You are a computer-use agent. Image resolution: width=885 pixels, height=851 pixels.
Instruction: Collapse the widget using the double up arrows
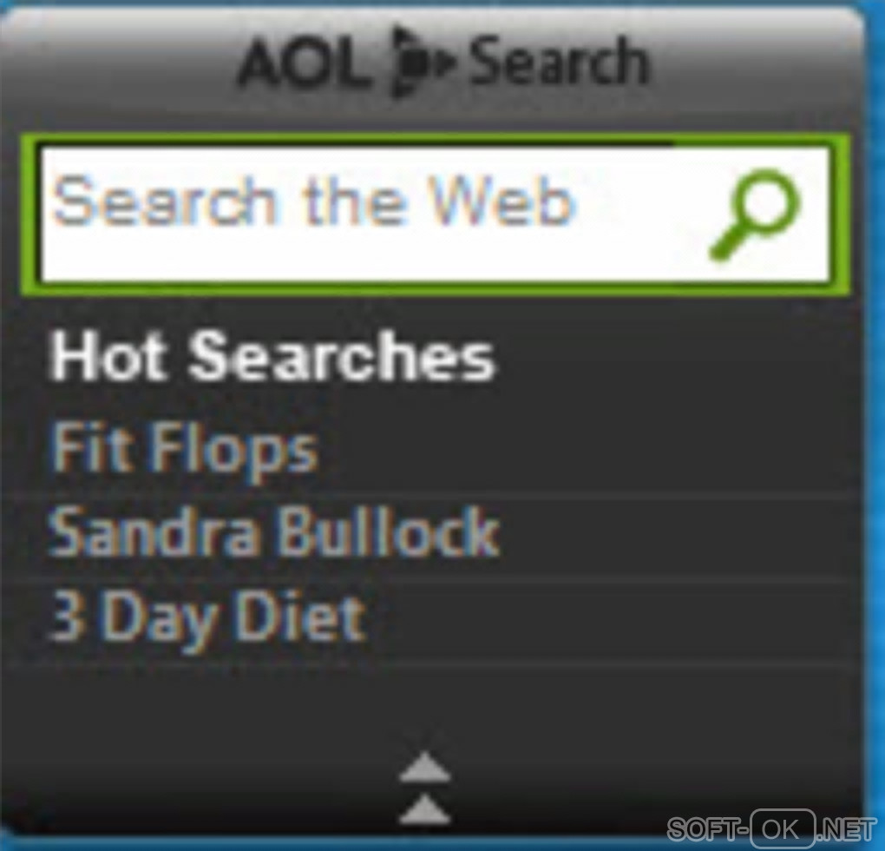click(425, 787)
